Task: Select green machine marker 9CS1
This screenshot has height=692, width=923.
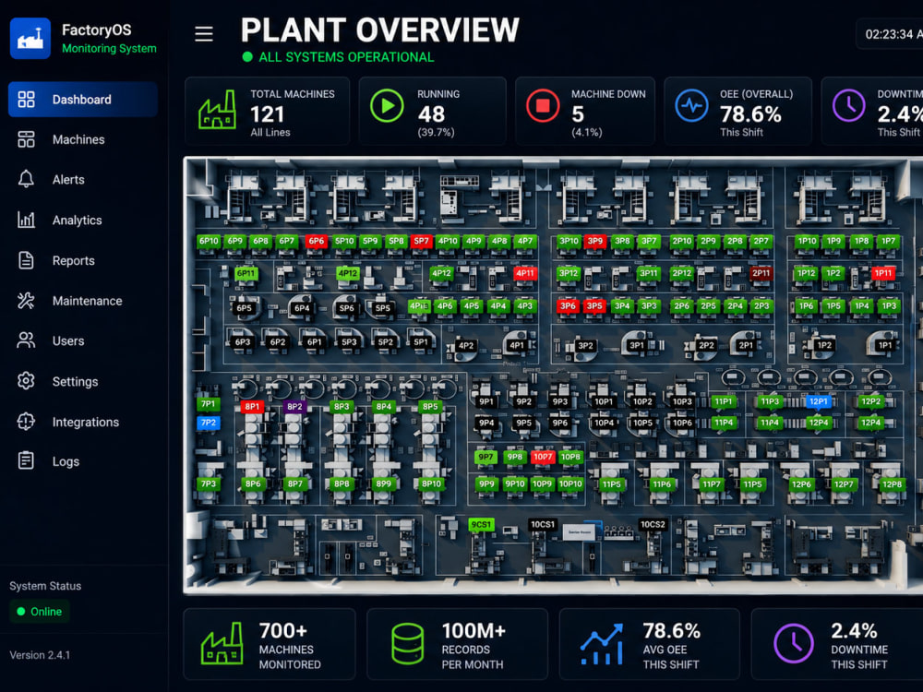Action: 481,524
